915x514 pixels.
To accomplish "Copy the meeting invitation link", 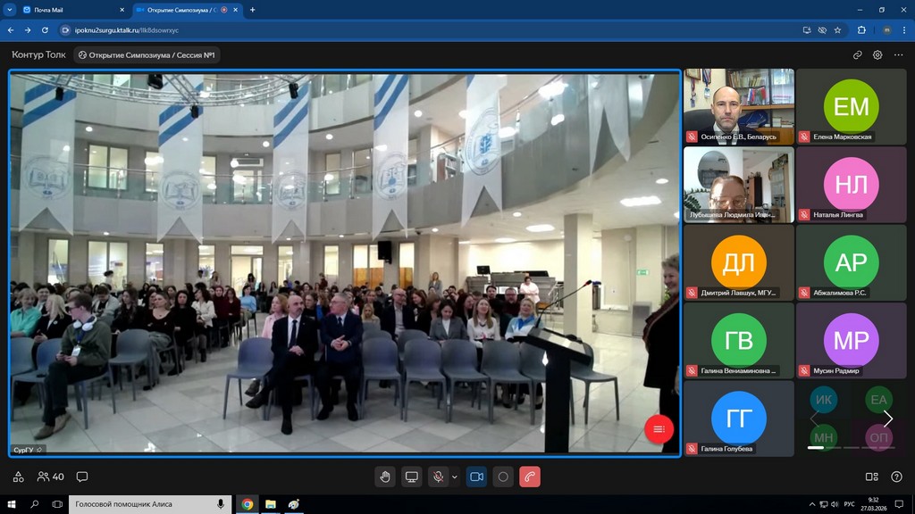I will click(x=858, y=54).
